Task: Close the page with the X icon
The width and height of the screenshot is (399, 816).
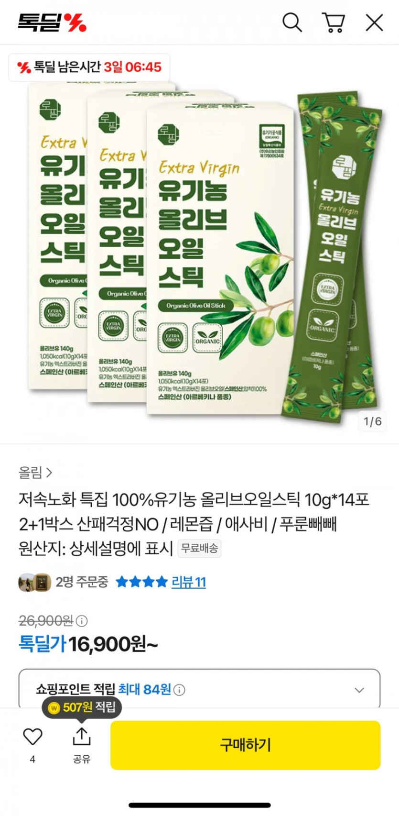Action: click(x=374, y=22)
